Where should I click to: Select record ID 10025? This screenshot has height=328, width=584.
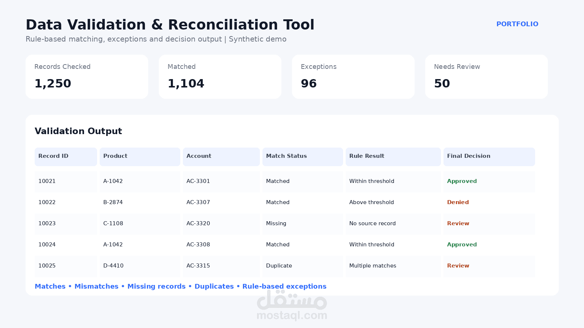point(47,266)
